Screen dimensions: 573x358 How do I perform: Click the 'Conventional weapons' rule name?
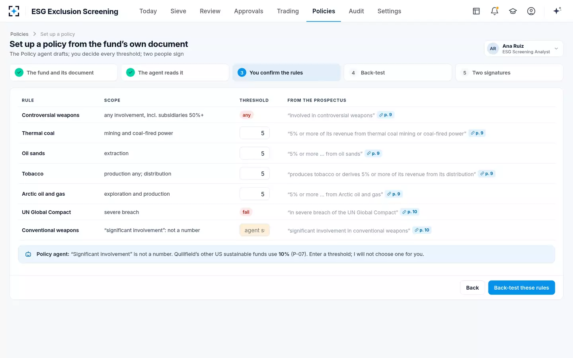51,230
